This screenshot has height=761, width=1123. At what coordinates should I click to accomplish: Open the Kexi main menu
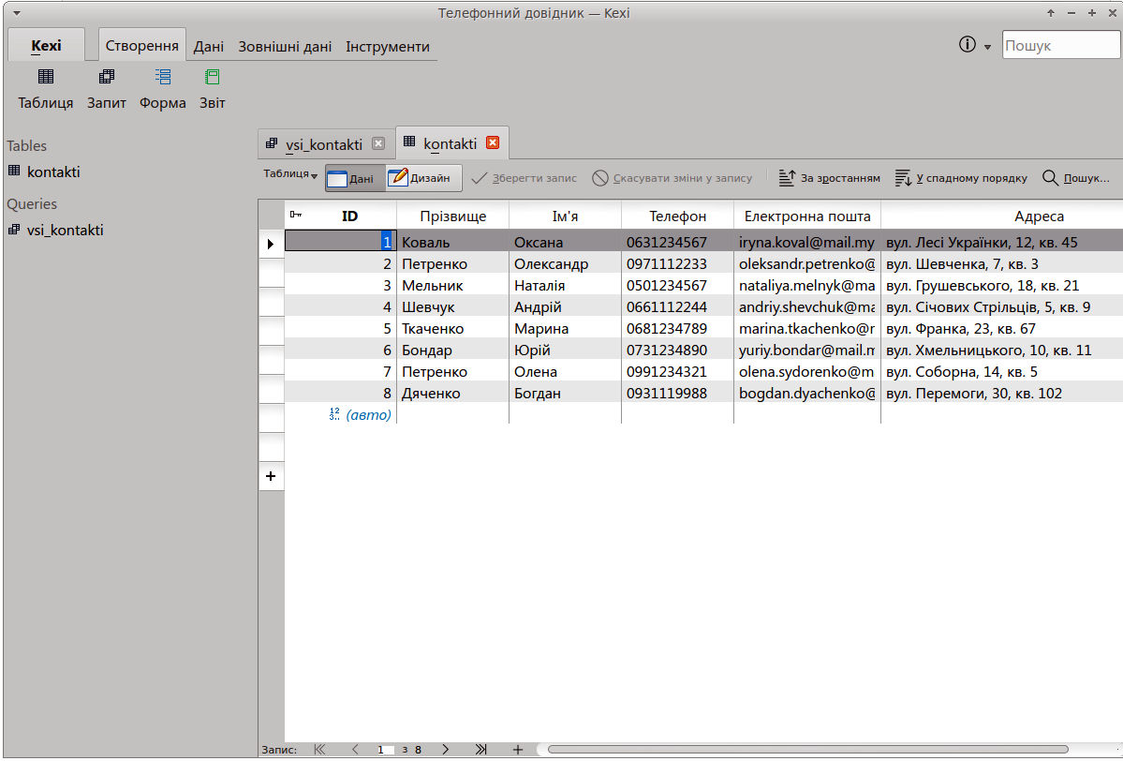(46, 46)
